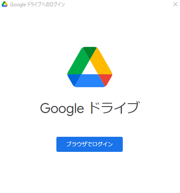Click ブラウザで text on the blue button
The height and width of the screenshot is (193, 180).
pyautogui.click(x=79, y=144)
